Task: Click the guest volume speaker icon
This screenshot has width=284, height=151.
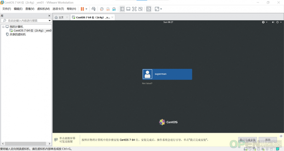Action: click(273, 22)
